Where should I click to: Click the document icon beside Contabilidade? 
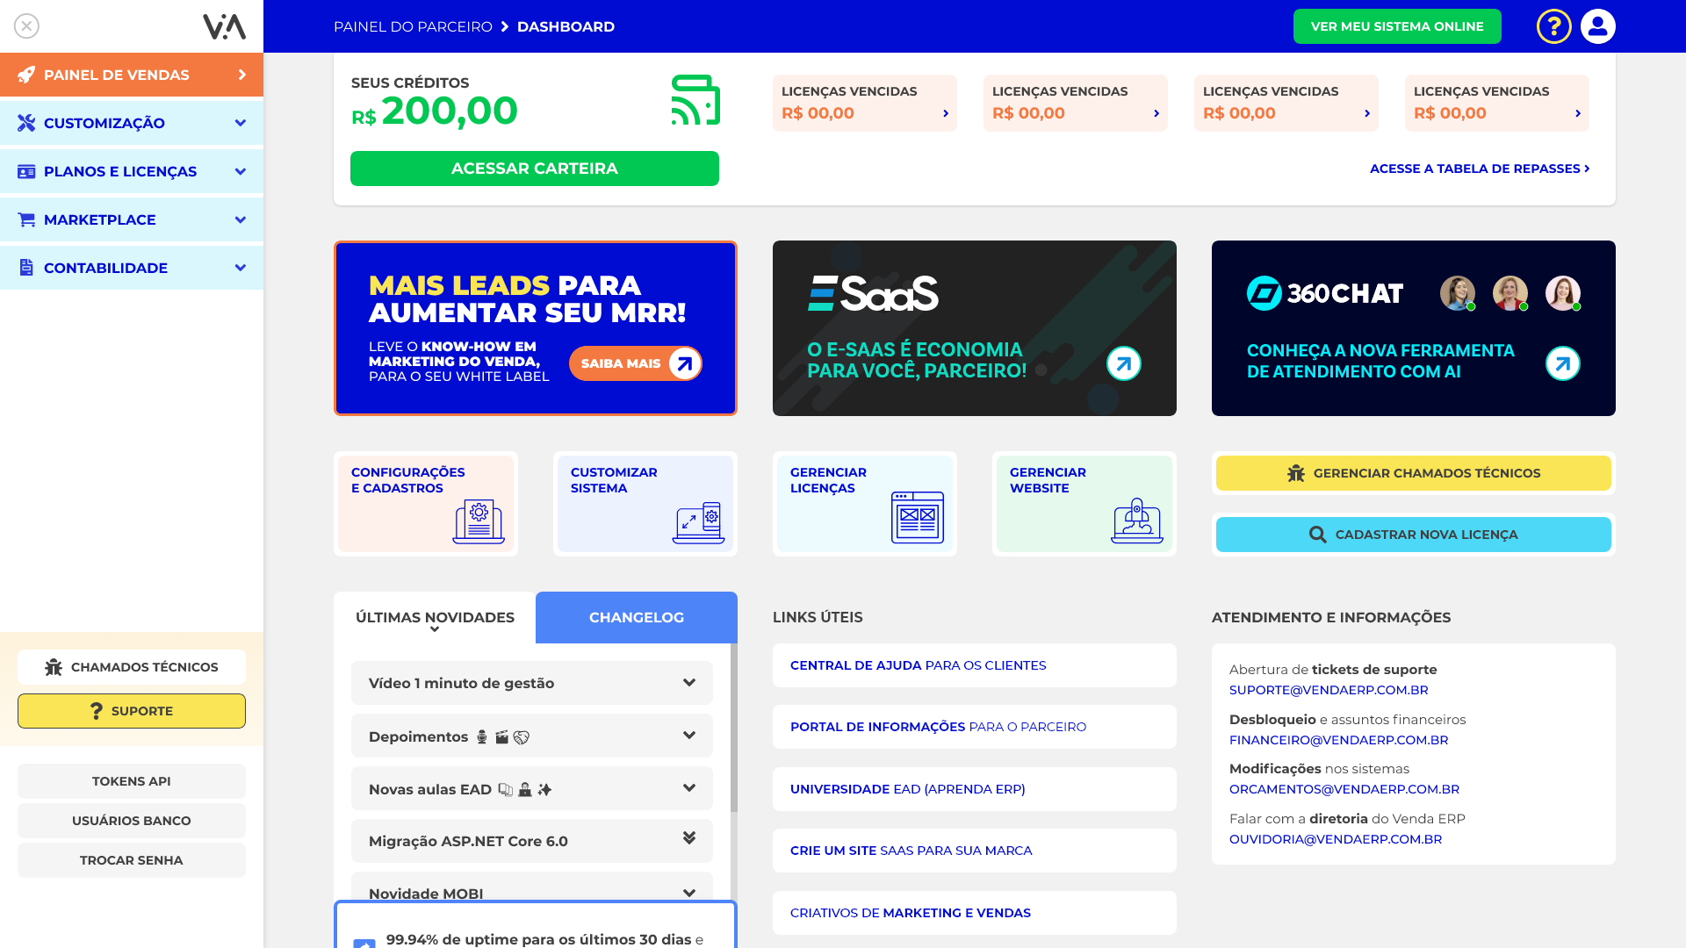26,268
